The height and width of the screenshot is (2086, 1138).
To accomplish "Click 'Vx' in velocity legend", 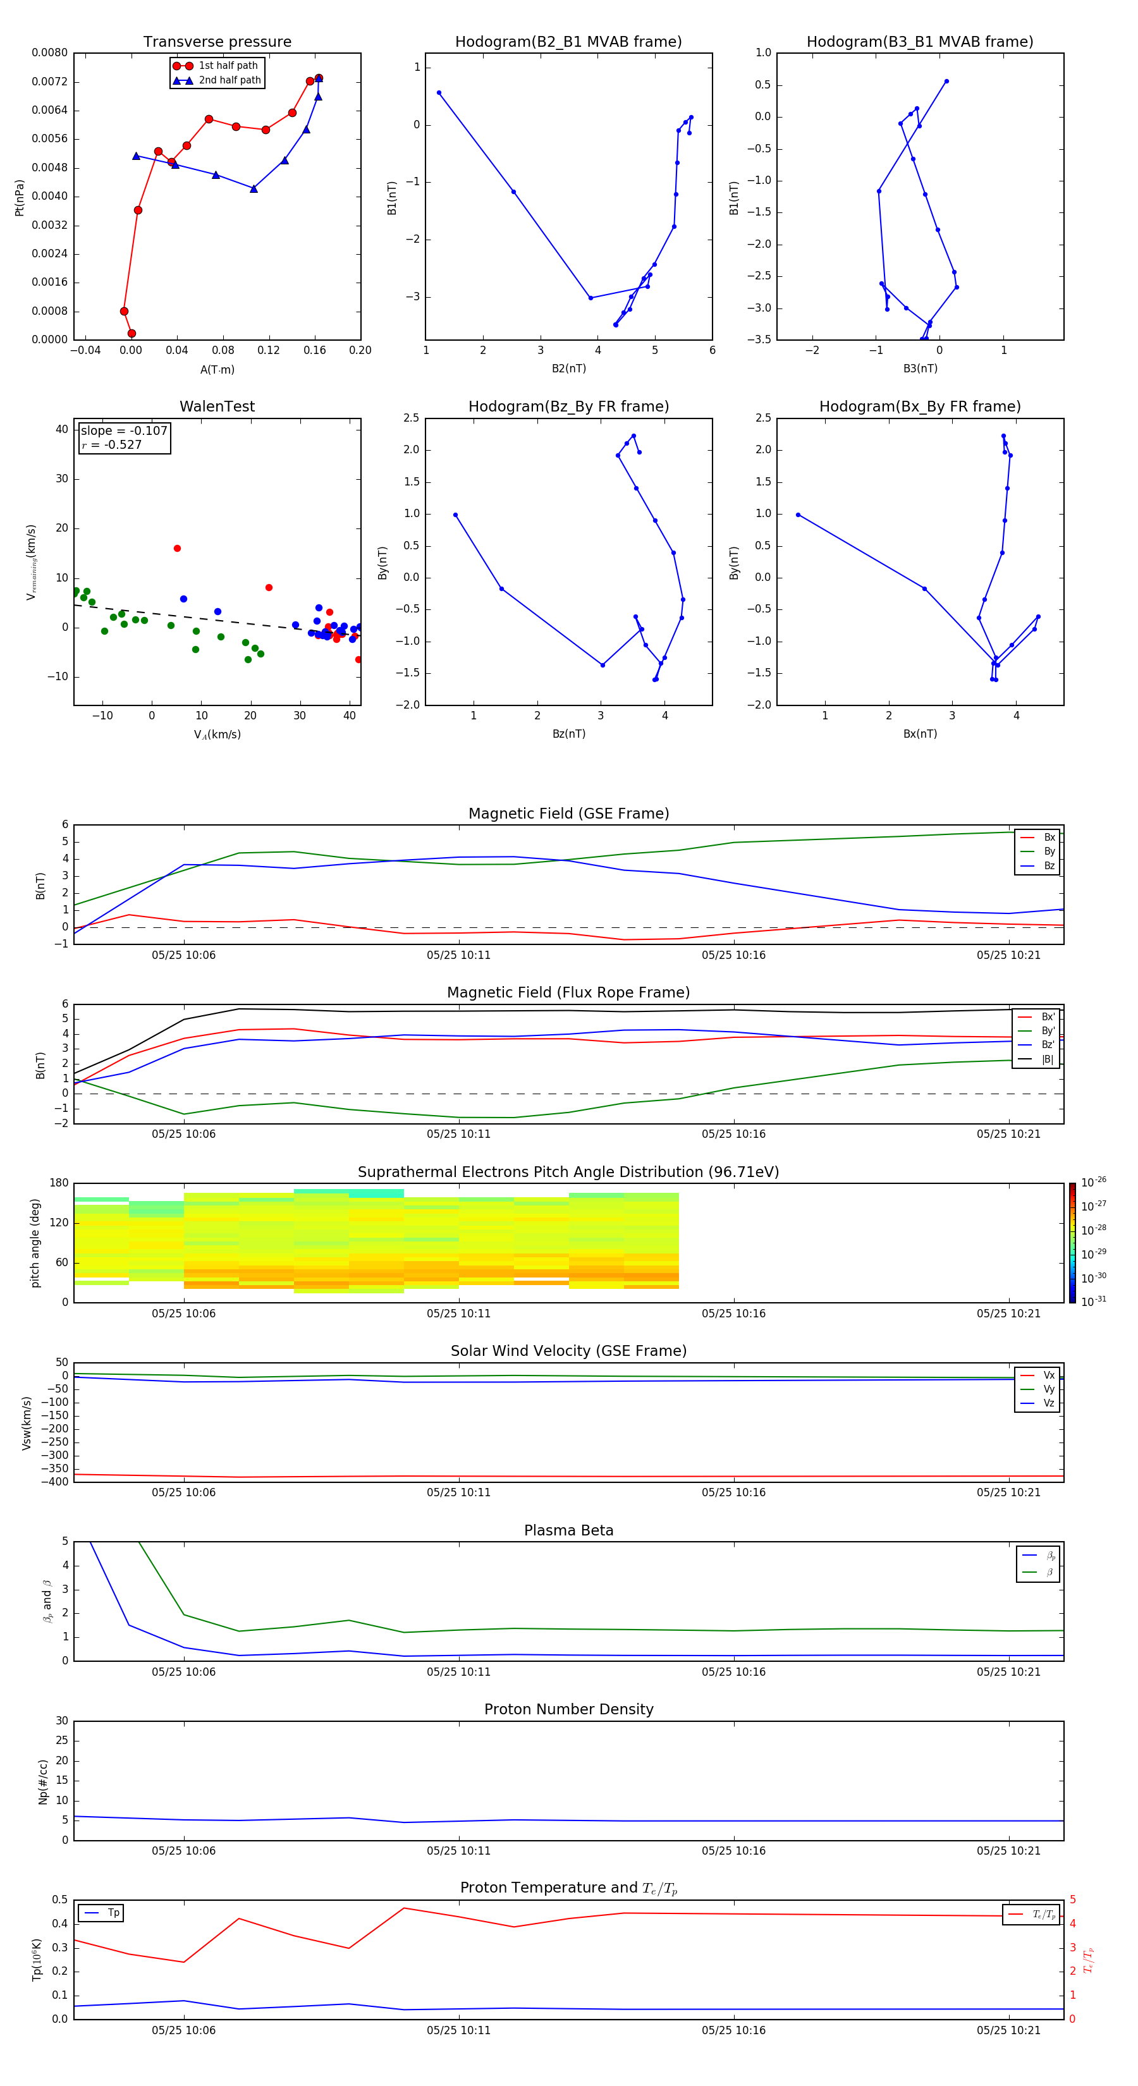I will tap(1038, 1375).
